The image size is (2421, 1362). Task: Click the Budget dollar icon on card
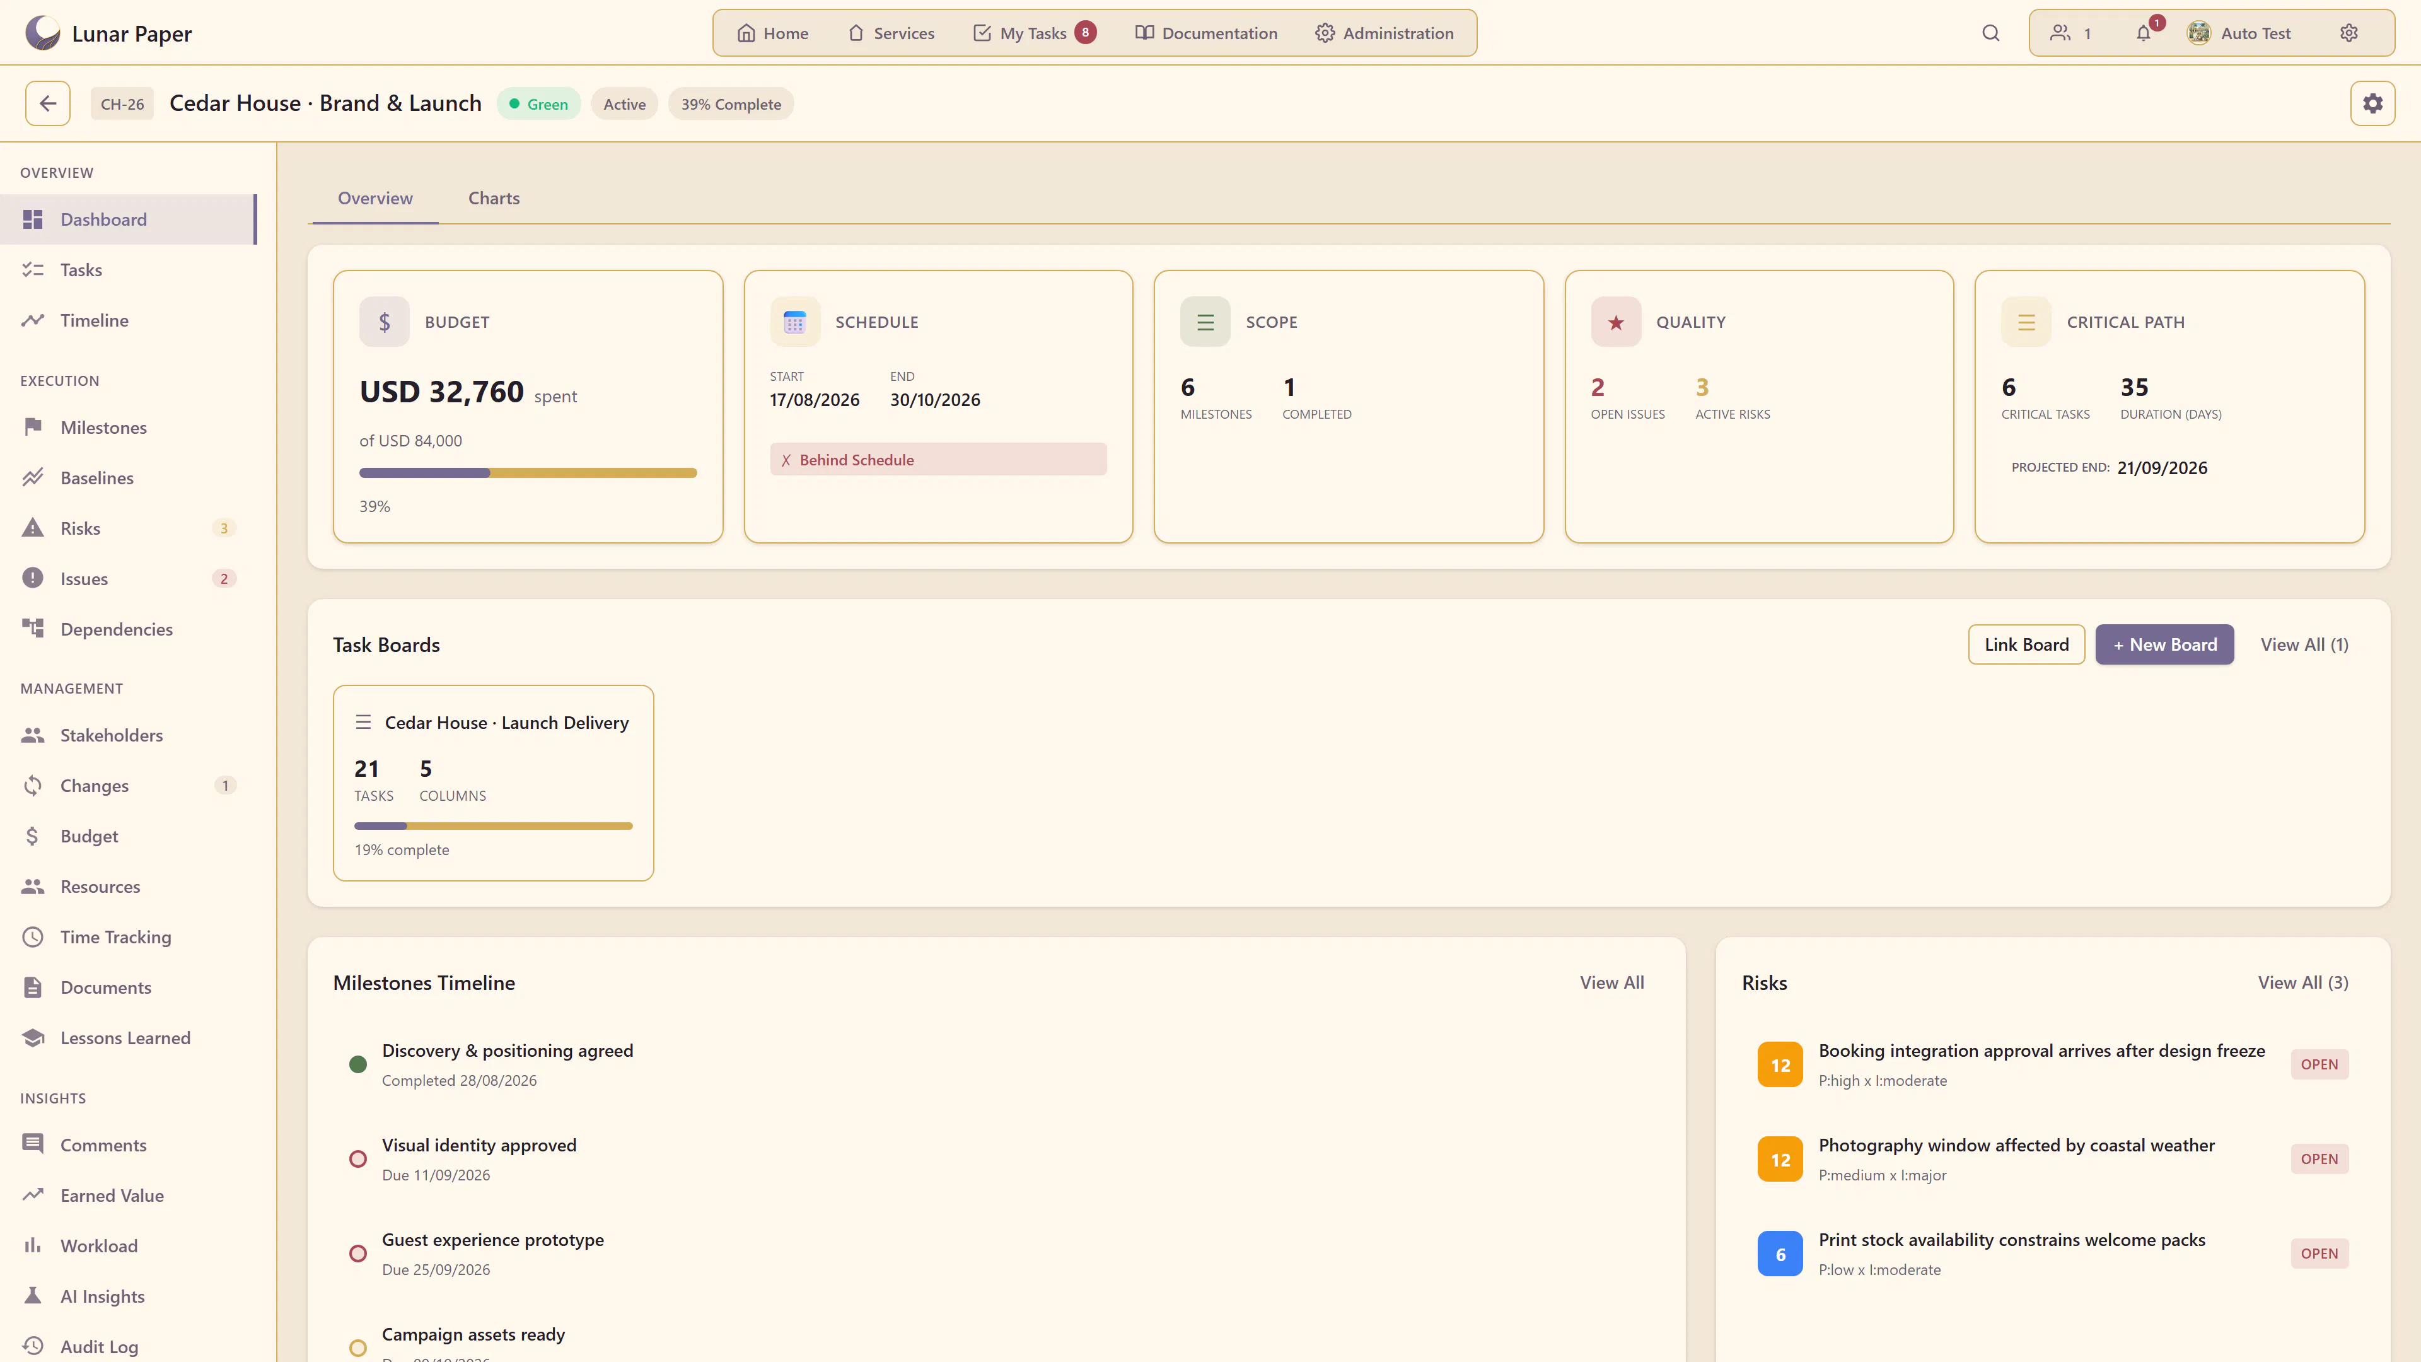(x=385, y=322)
